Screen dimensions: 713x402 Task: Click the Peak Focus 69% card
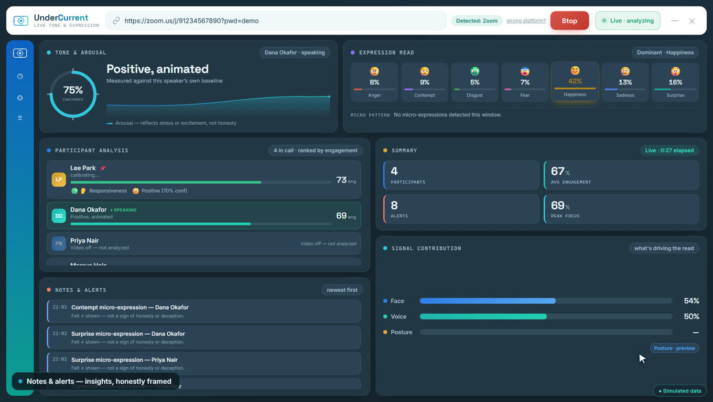tap(621, 209)
